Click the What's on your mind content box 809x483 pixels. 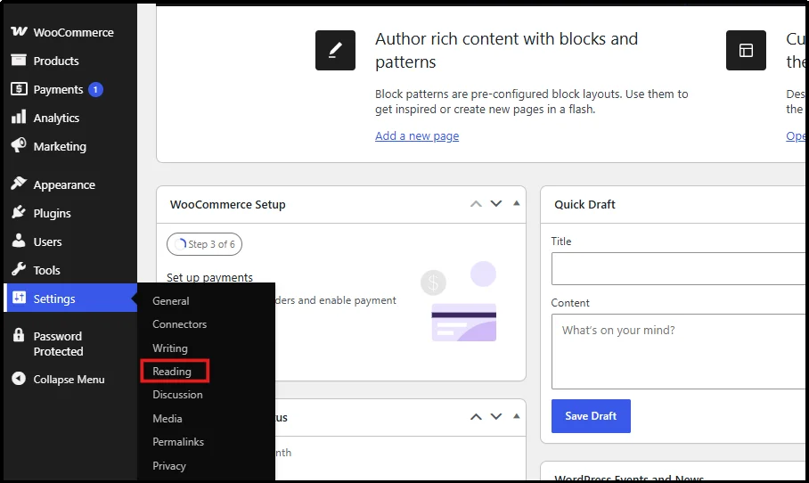point(678,351)
